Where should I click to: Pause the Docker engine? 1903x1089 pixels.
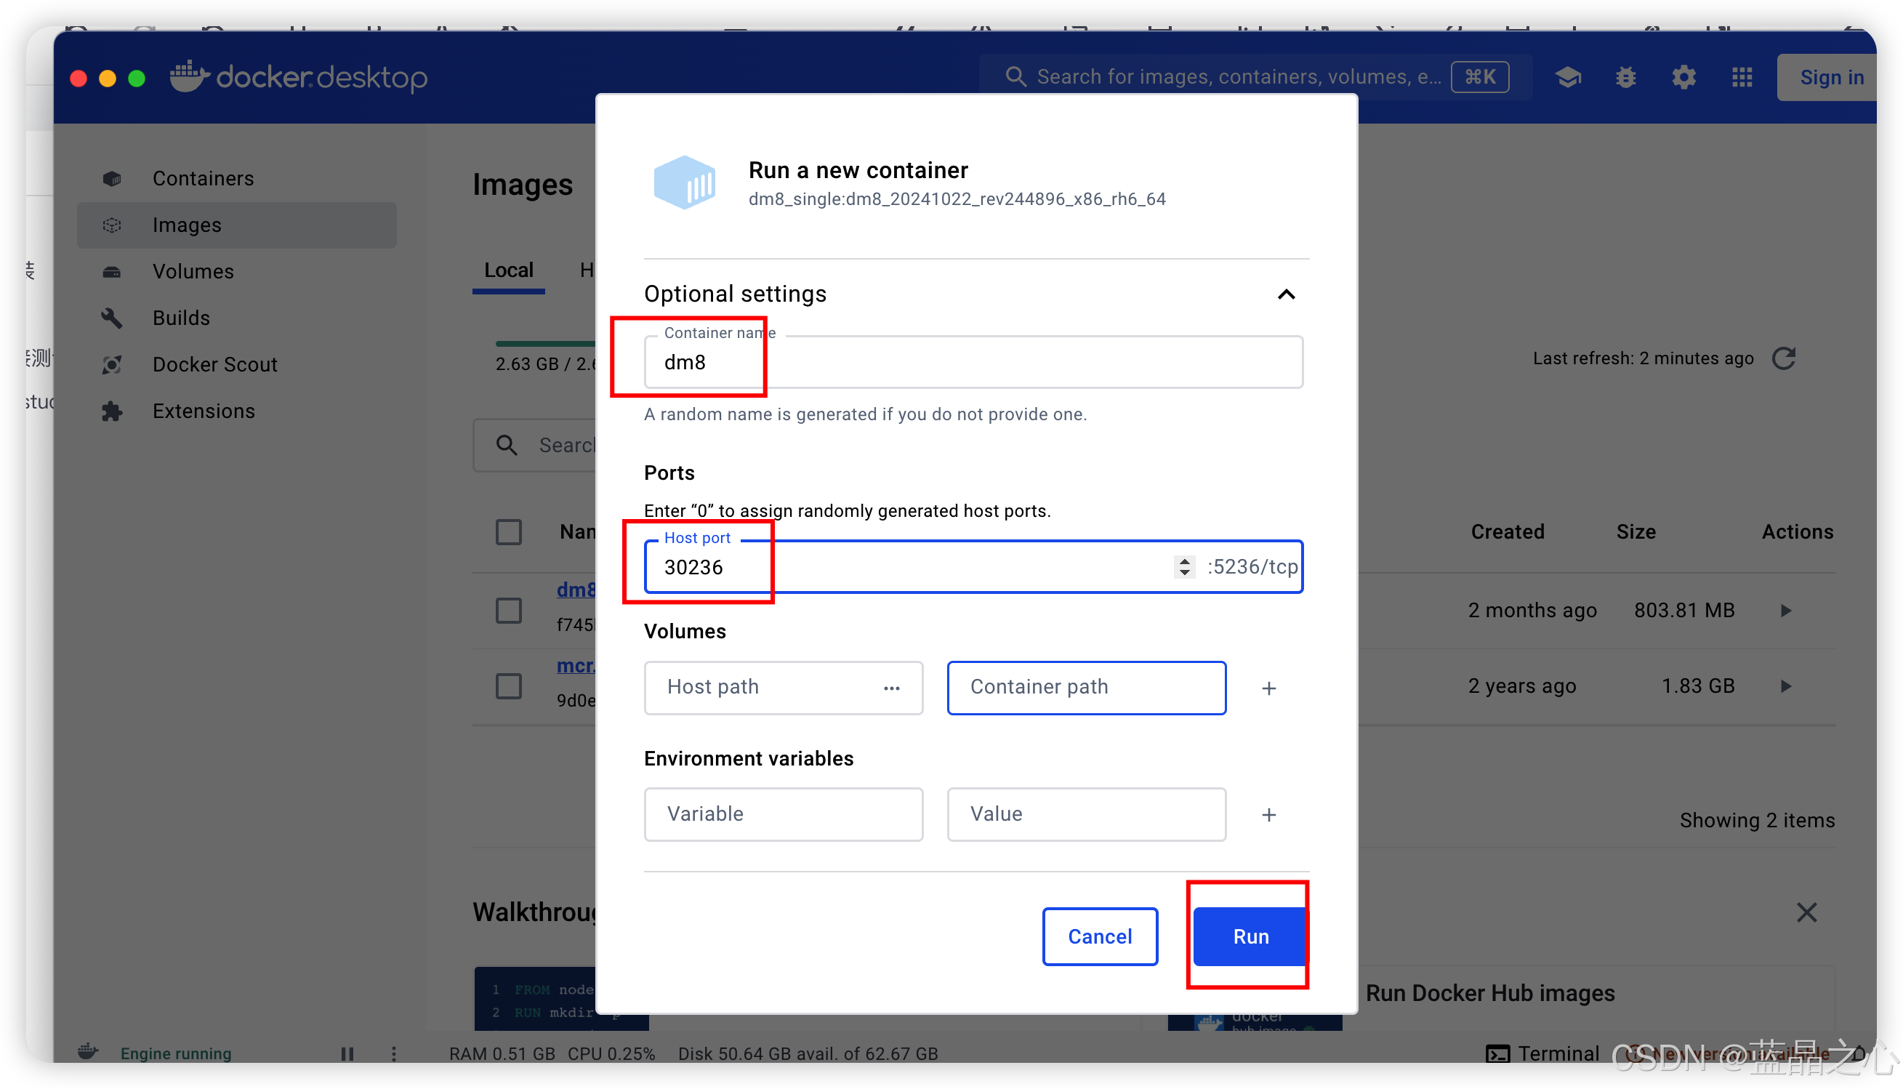[x=347, y=1053]
